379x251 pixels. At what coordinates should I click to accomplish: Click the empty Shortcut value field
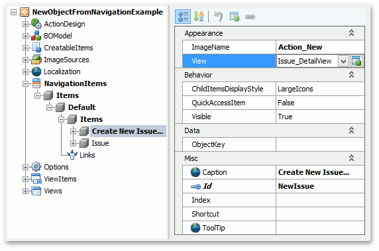tap(320, 214)
